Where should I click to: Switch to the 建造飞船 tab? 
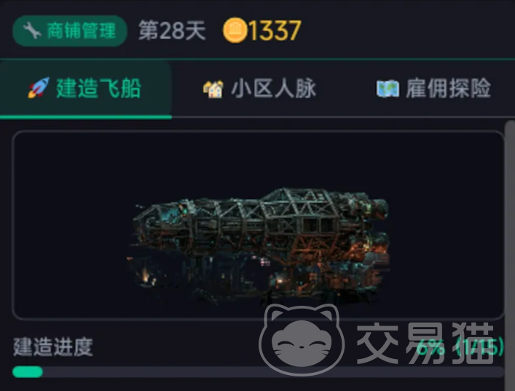pyautogui.click(x=86, y=88)
